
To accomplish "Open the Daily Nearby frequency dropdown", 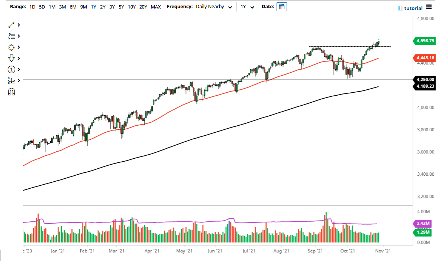I will click(214, 6).
